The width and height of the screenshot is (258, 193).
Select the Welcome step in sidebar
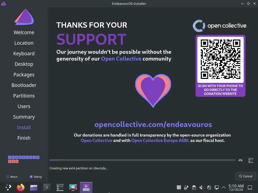pos(24,32)
